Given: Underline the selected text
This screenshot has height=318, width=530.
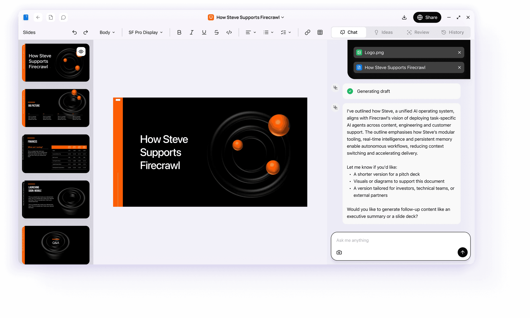Looking at the screenshot, I should tap(204, 32).
